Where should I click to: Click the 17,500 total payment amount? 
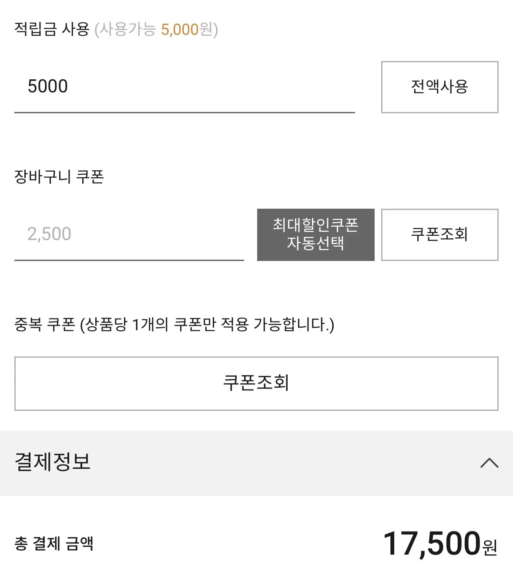pos(431,543)
